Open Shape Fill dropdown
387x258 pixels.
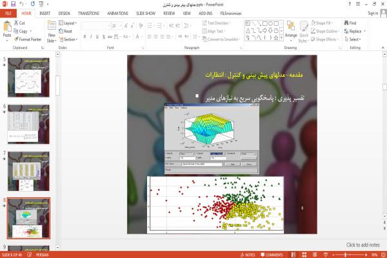point(322,23)
